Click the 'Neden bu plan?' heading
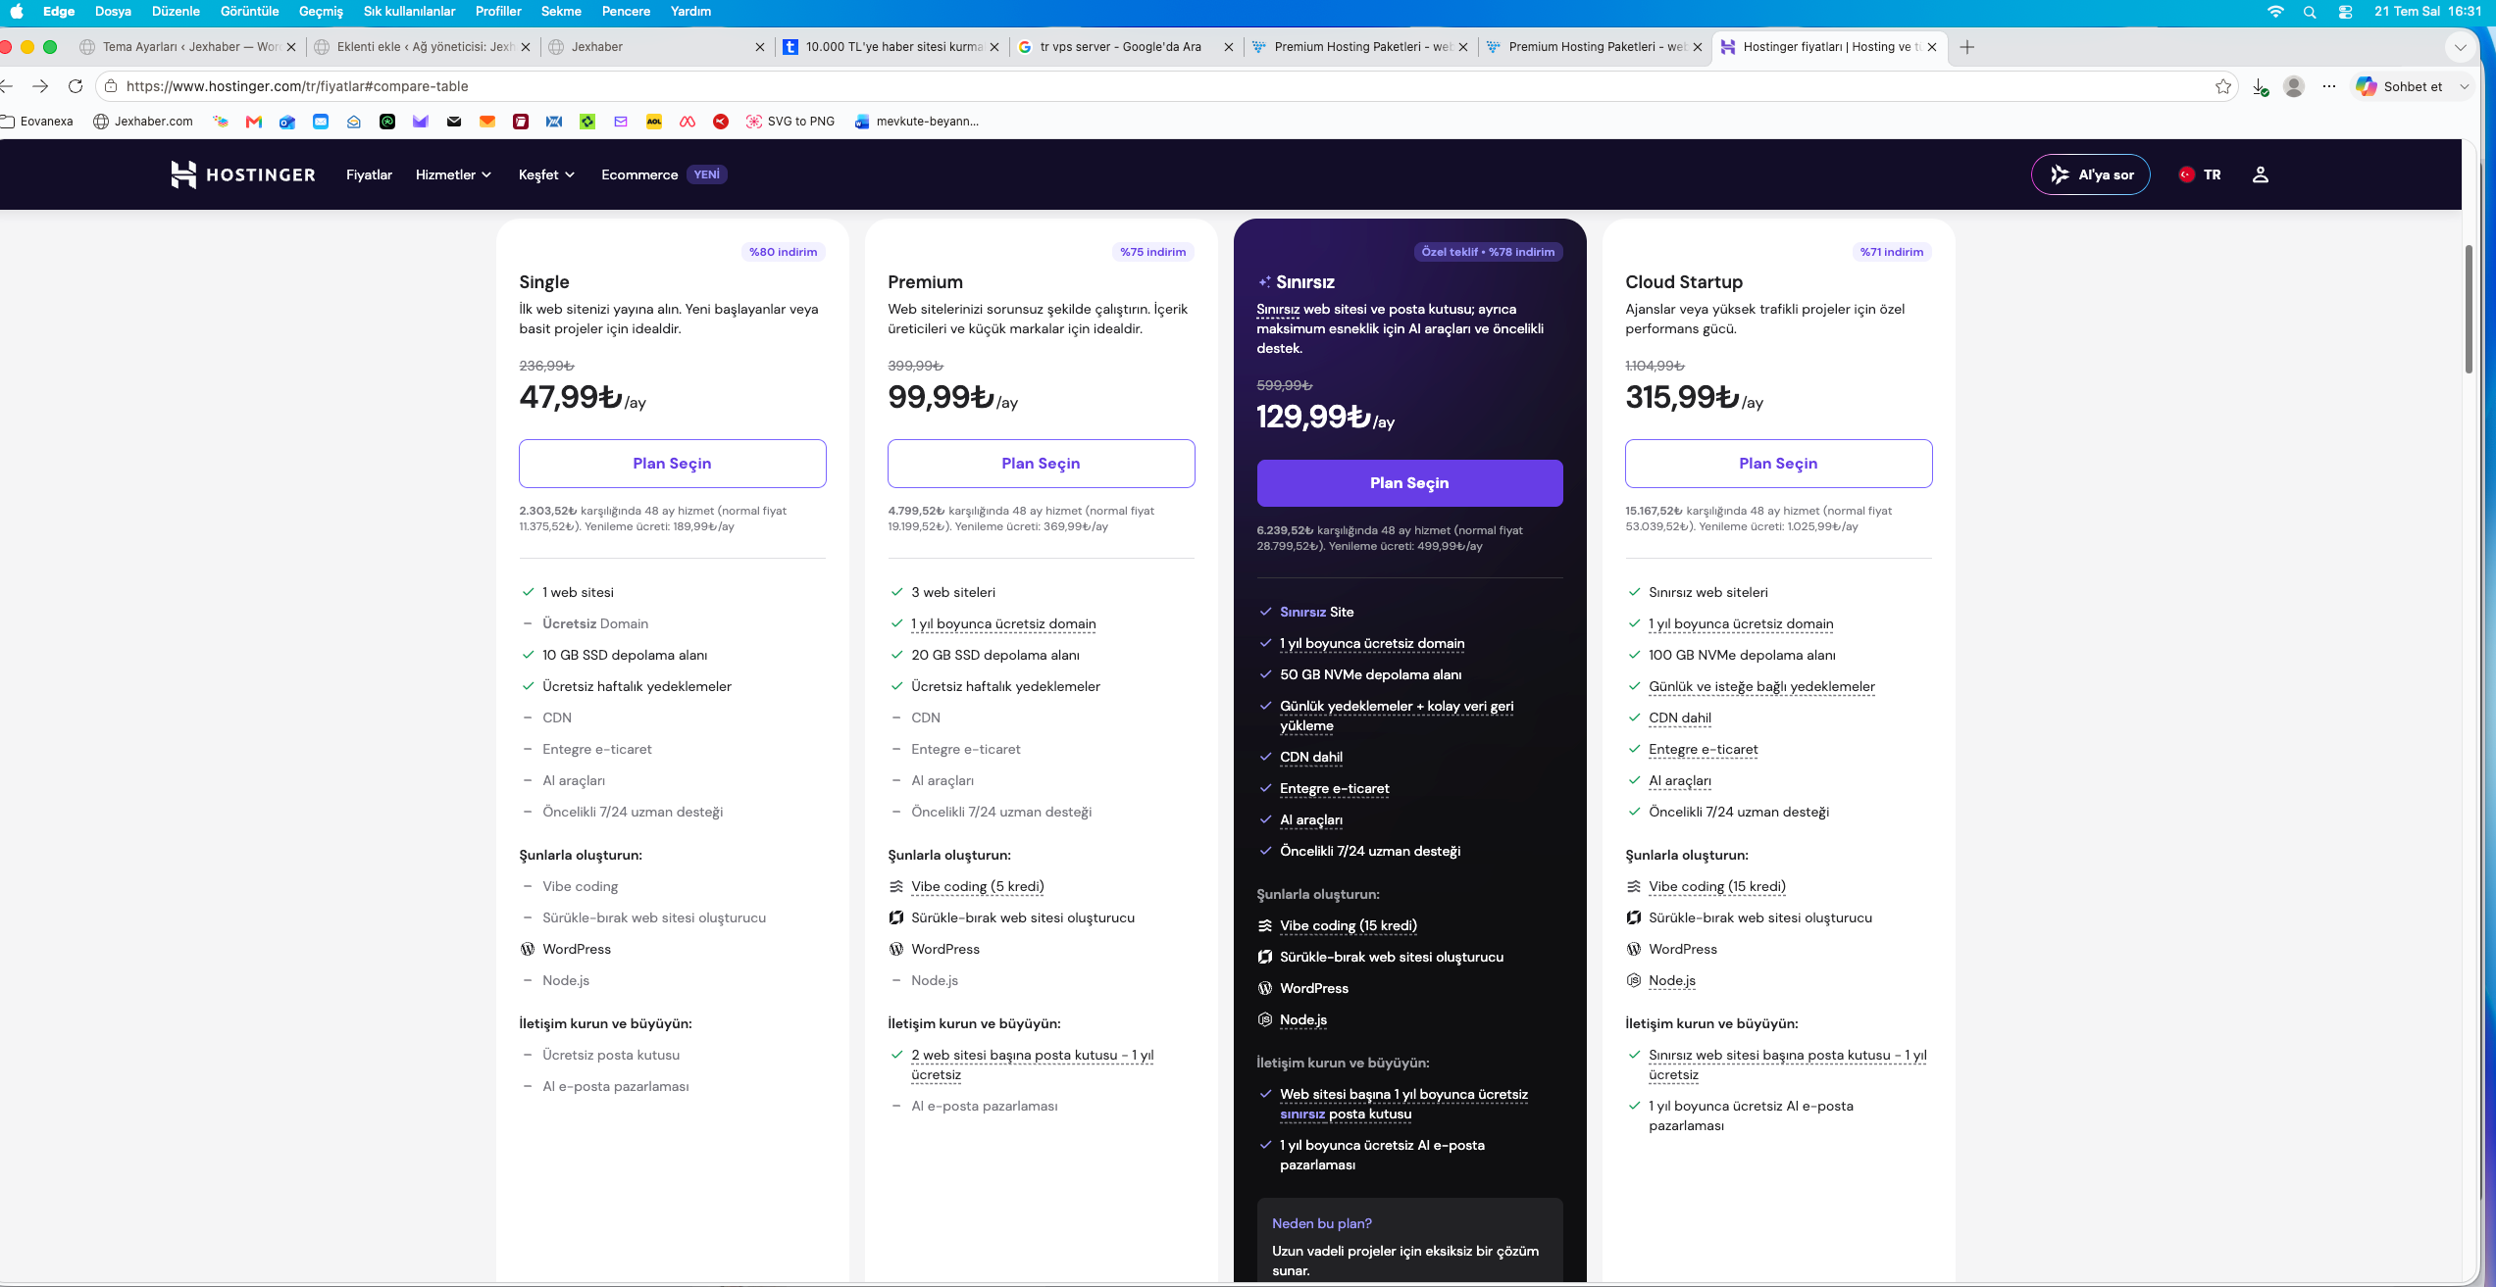Screen dimensions: 2496x1287 click(x=1321, y=1223)
